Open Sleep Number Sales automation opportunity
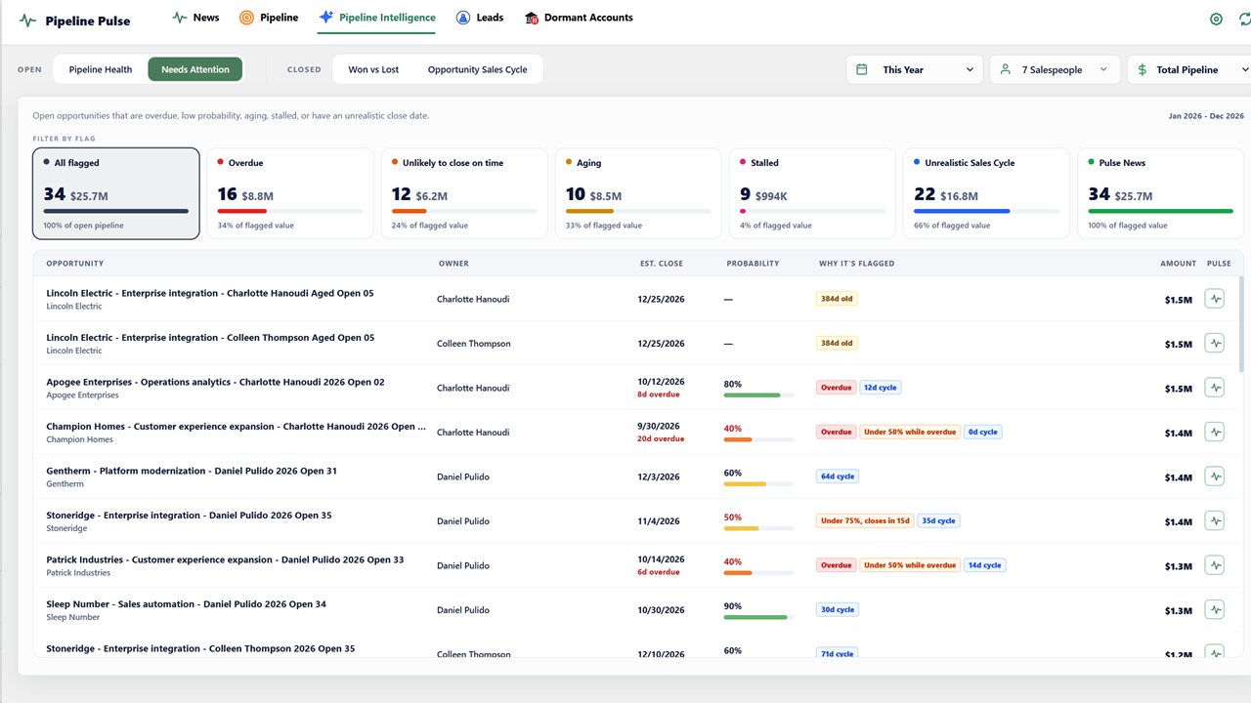The width and height of the screenshot is (1251, 703). coord(187,604)
